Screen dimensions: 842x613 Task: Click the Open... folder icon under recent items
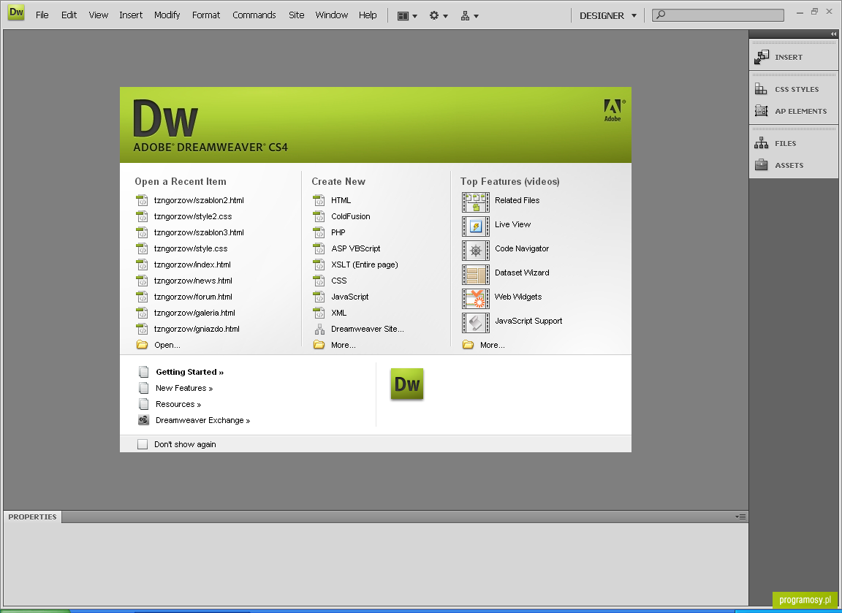click(142, 345)
